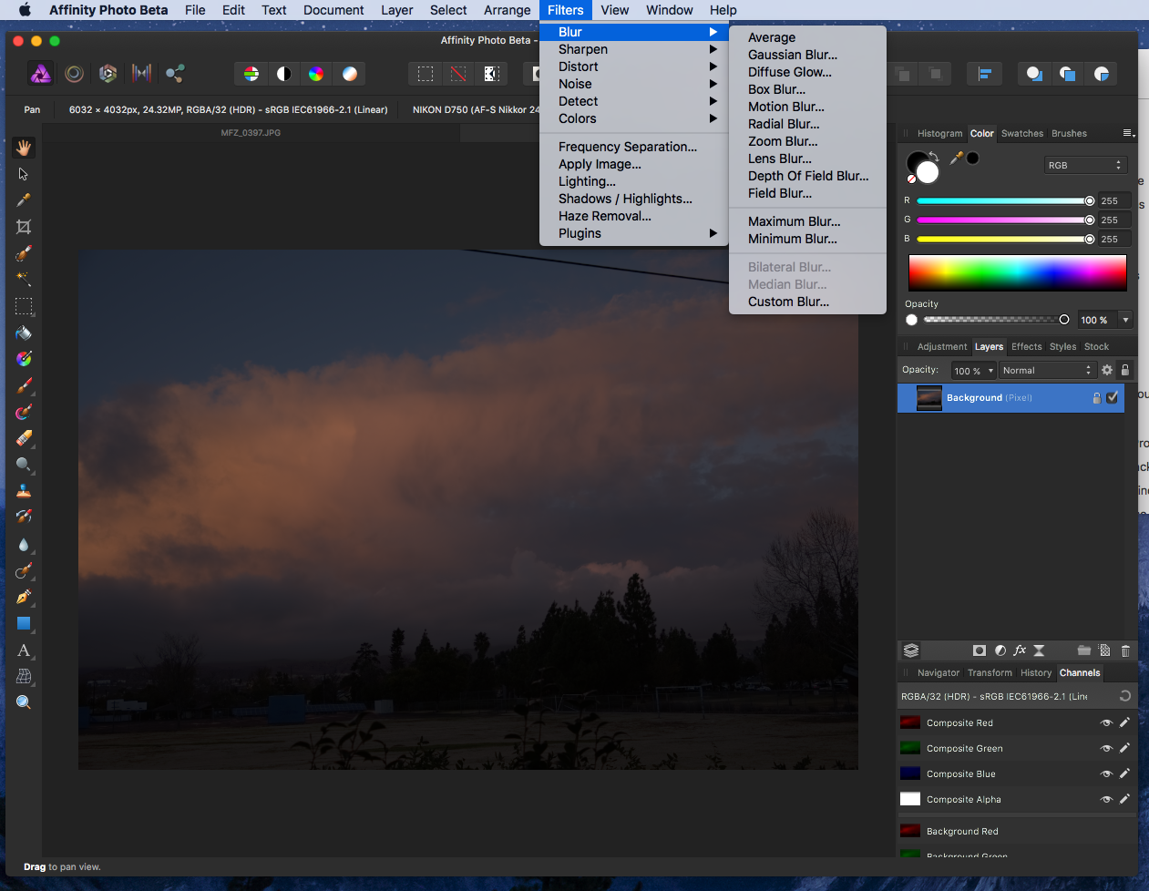The width and height of the screenshot is (1149, 891).
Task: Hide the Composite Alpha channel
Action: coord(1106,799)
